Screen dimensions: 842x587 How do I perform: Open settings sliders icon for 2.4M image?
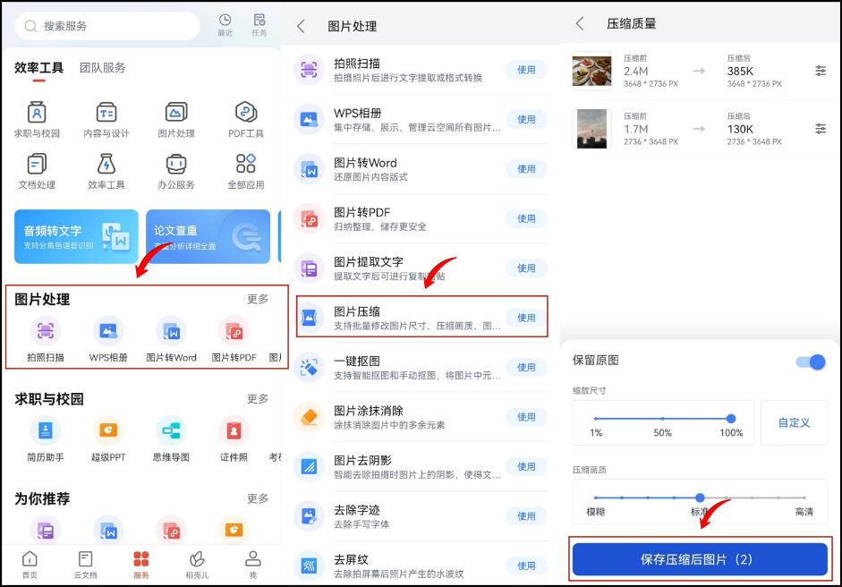click(821, 71)
